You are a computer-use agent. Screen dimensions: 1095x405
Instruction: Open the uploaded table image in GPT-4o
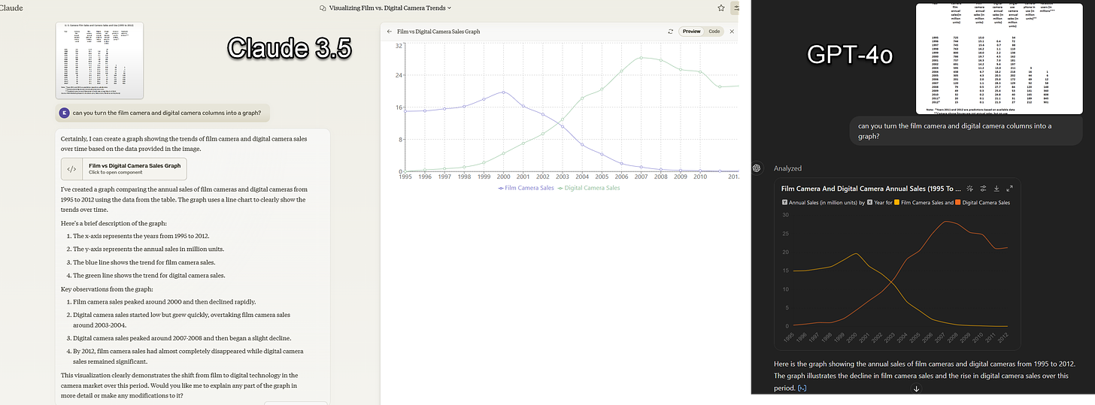(x=999, y=59)
